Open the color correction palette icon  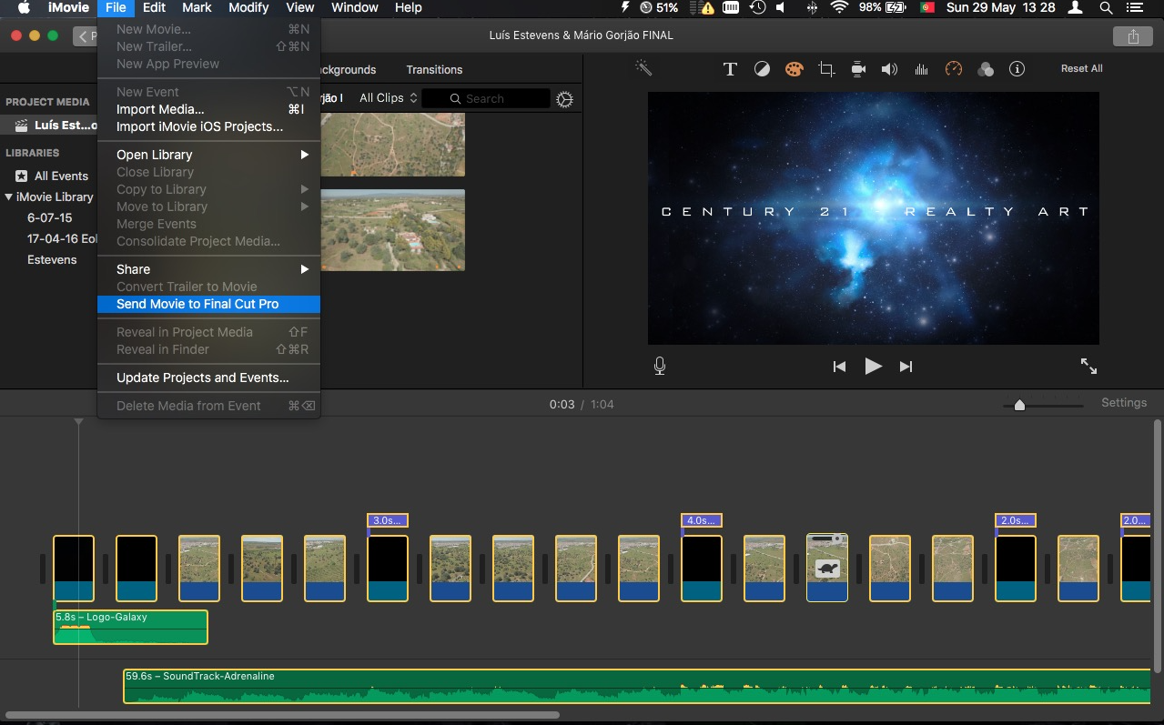click(794, 69)
